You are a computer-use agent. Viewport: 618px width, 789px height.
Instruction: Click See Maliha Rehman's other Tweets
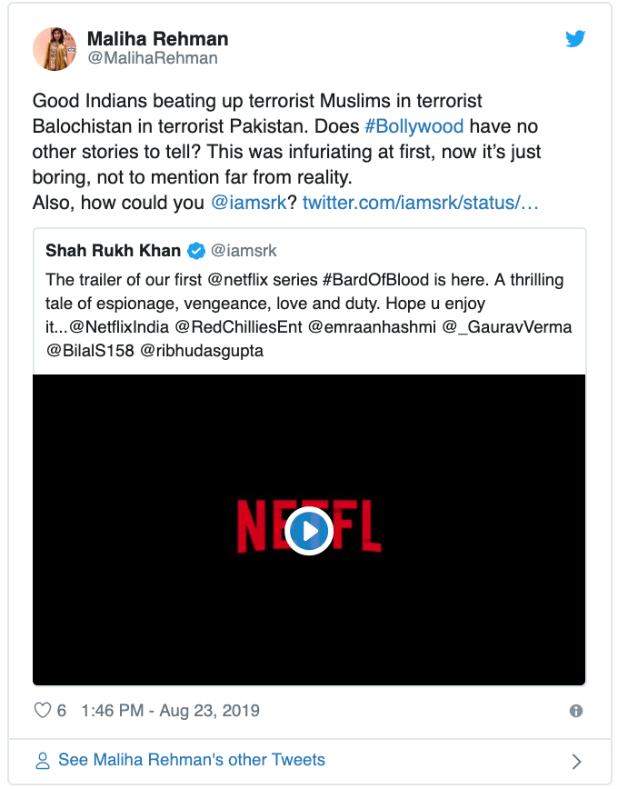click(192, 760)
